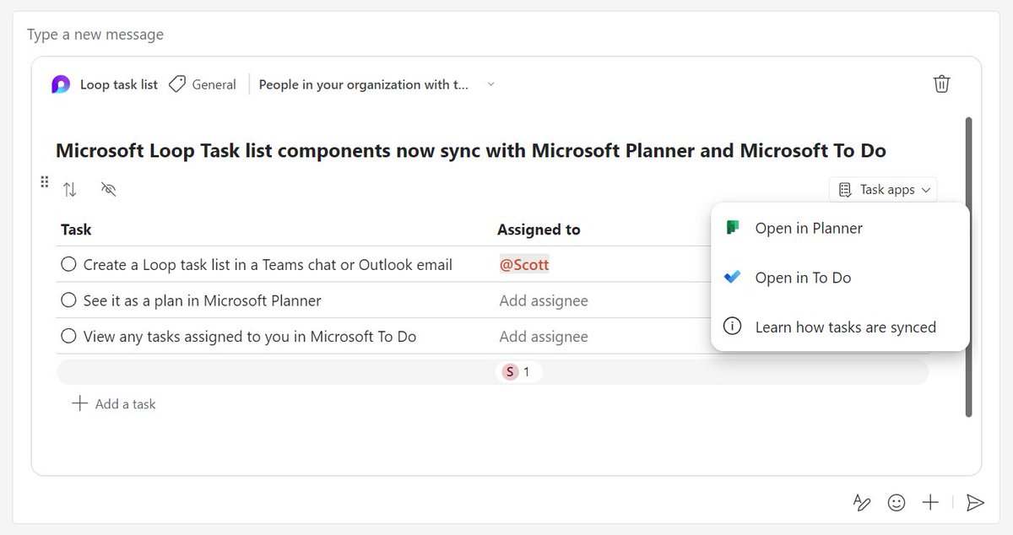This screenshot has height=535, width=1013.
Task: Click chevron next to sharing permissions text
Action: pos(491,84)
